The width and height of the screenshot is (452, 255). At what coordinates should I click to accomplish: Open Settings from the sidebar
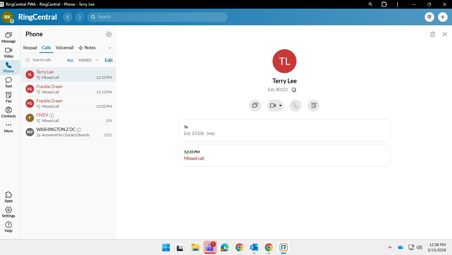[x=9, y=212]
